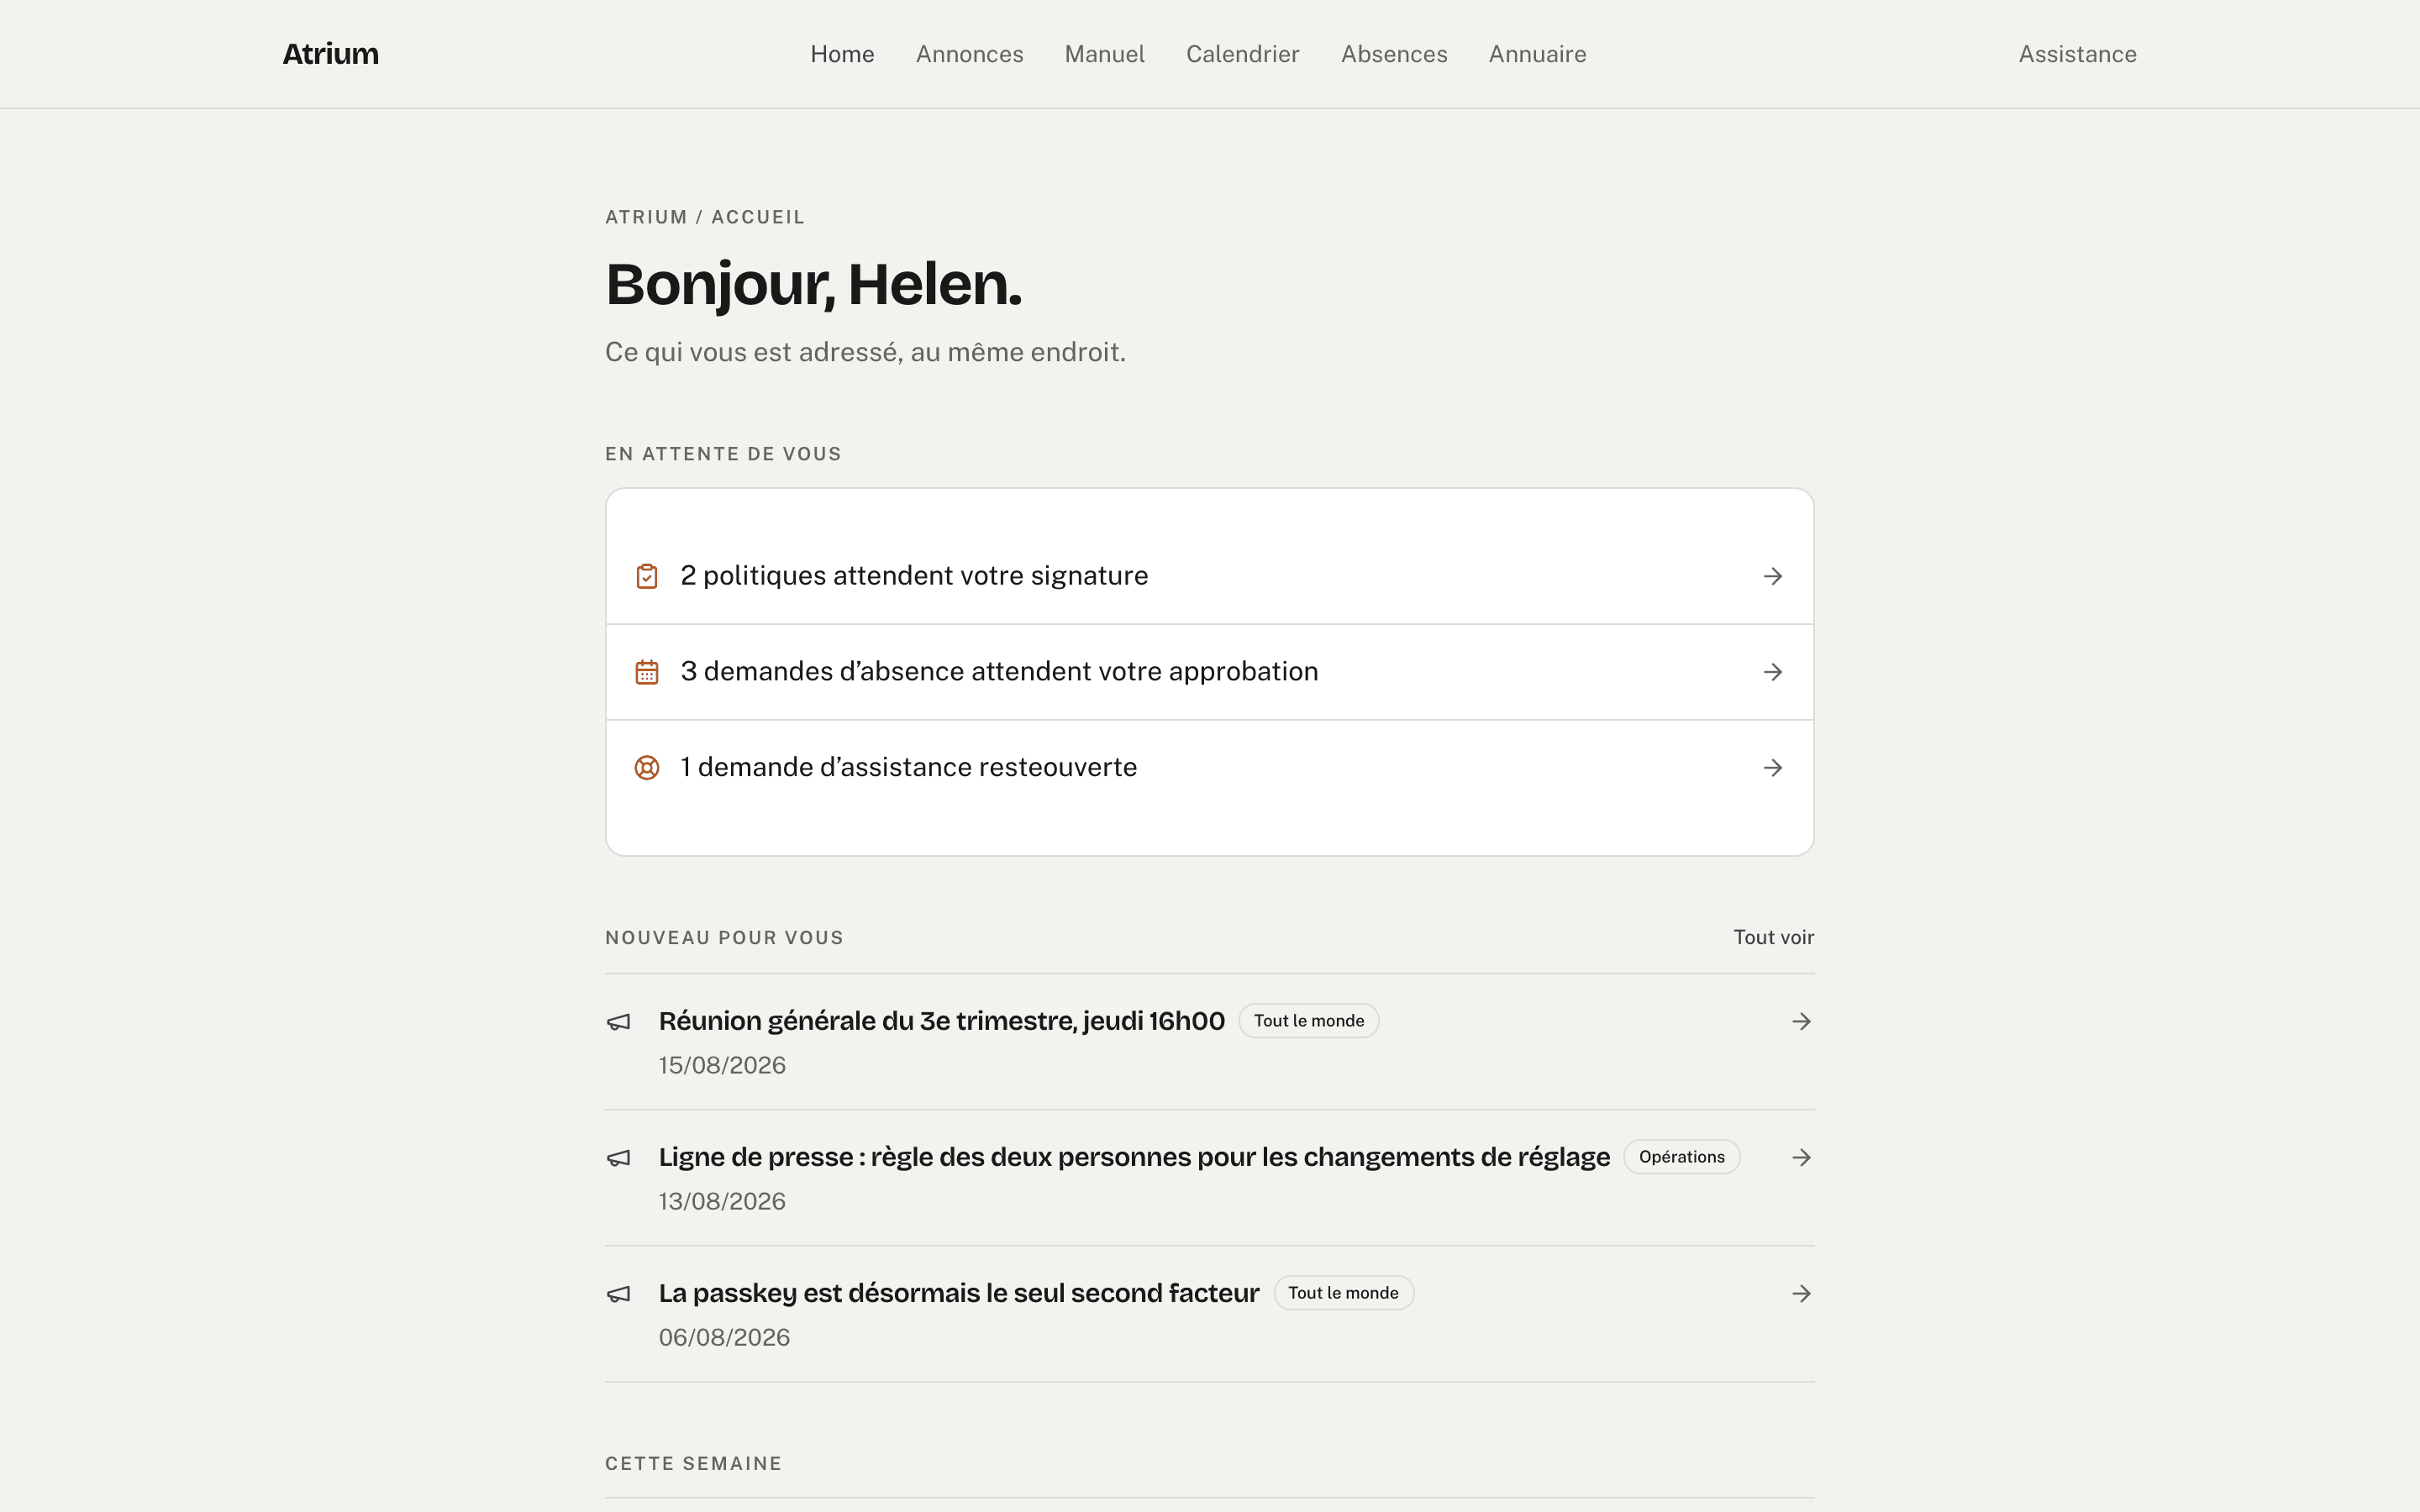Click arrow on assistance request row
The height and width of the screenshot is (1512, 2420).
point(1773,768)
